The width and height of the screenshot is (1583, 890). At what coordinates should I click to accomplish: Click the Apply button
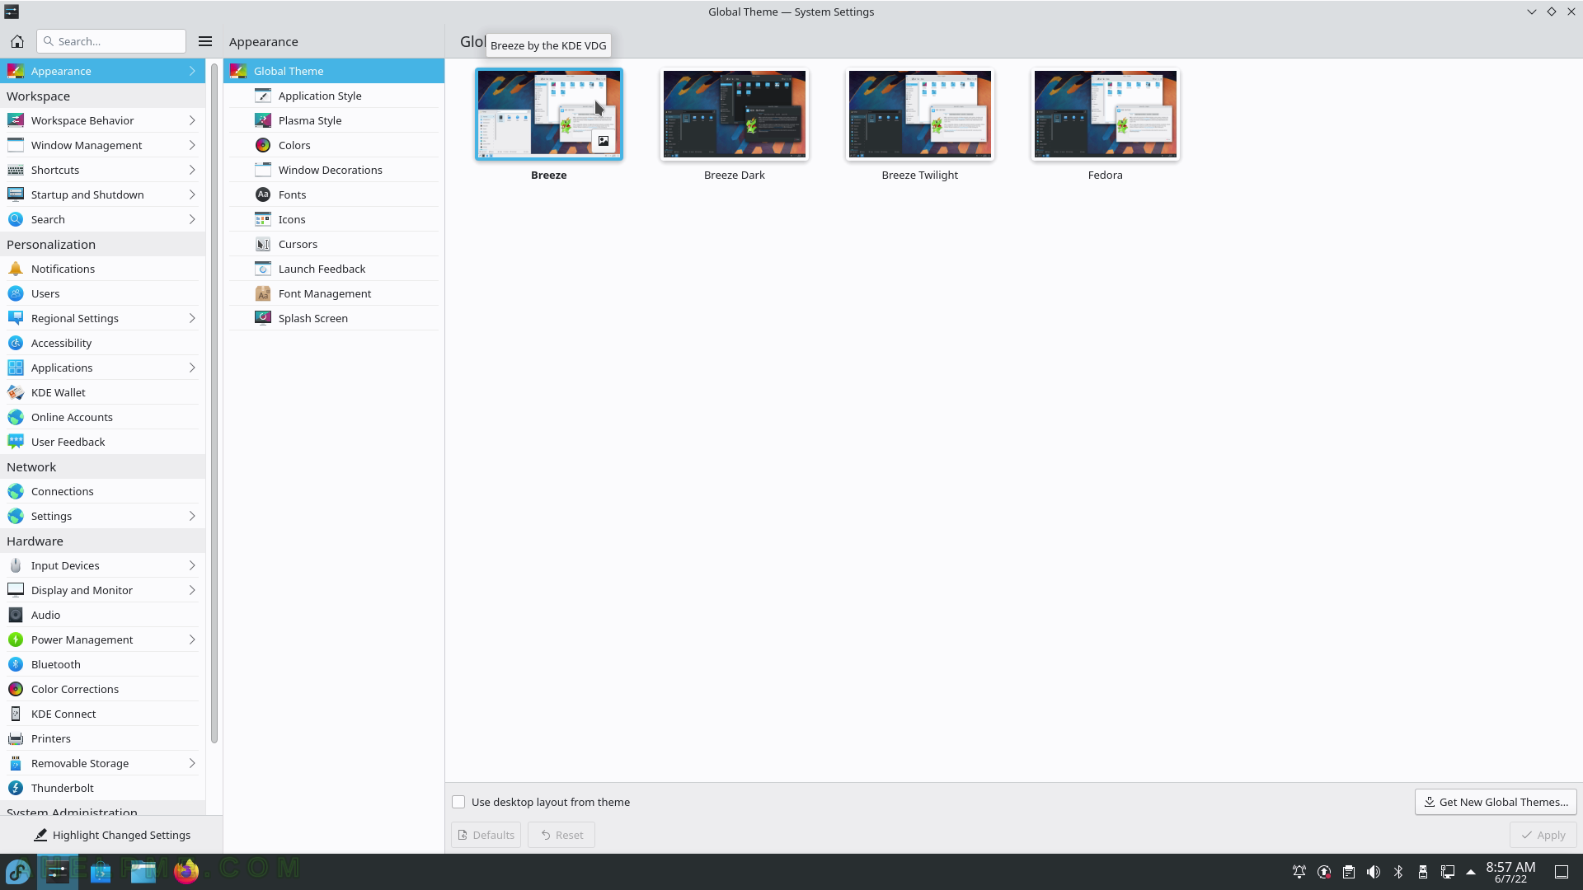(1543, 835)
